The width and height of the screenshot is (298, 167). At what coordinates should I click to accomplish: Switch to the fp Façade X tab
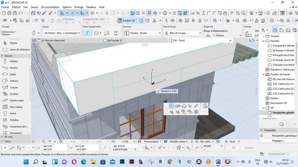tap(113, 40)
